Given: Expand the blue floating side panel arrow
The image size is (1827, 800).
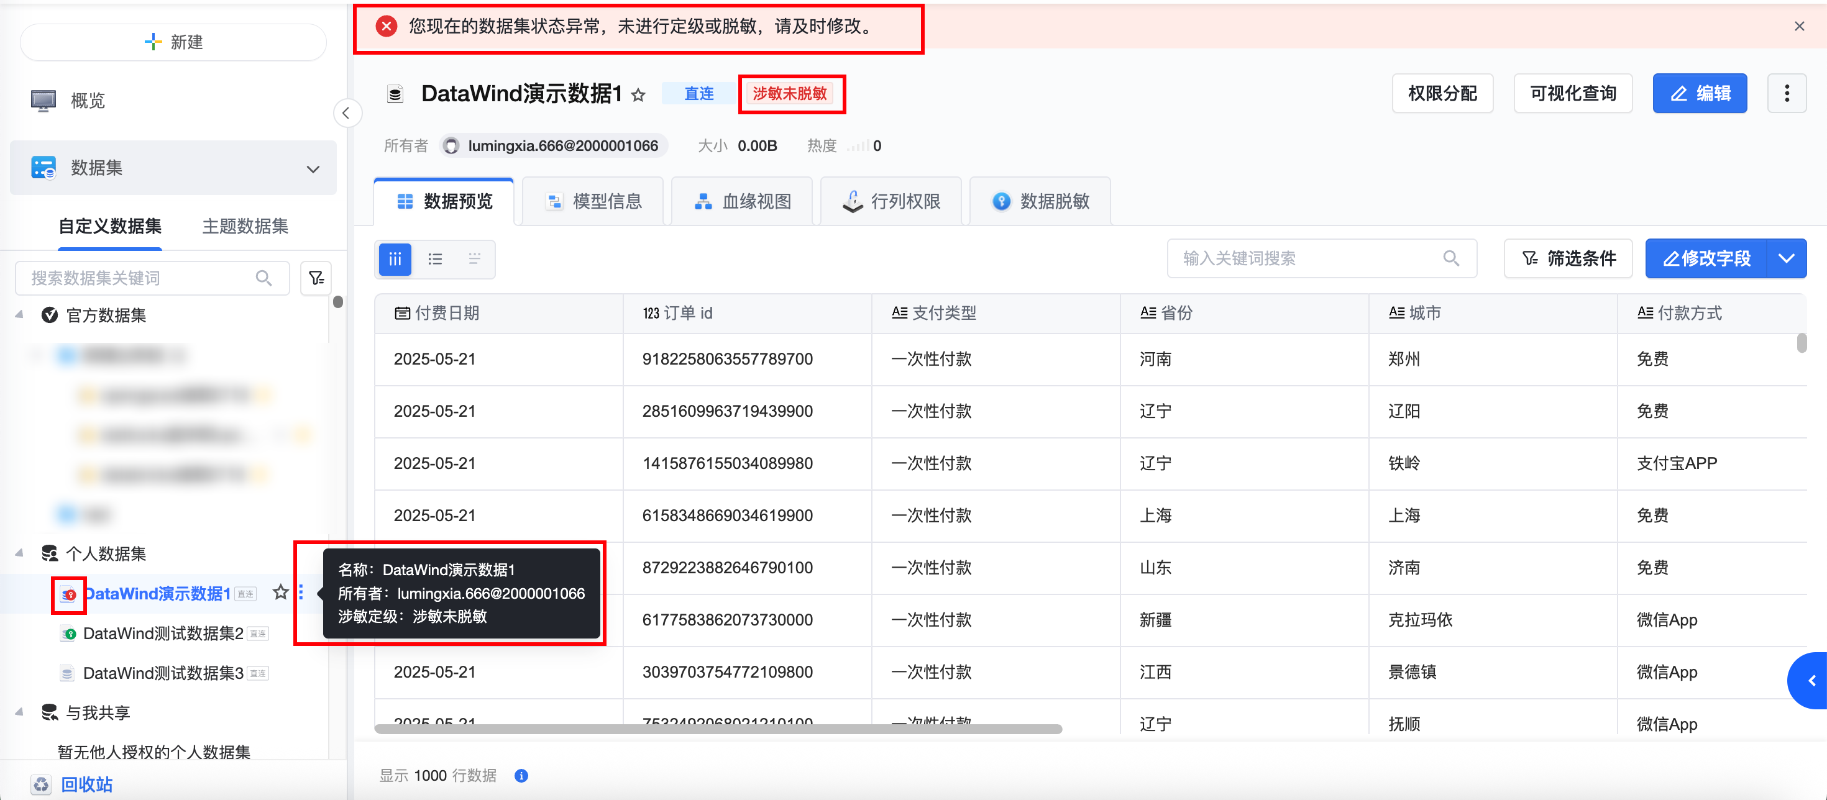Looking at the screenshot, I should [x=1811, y=681].
